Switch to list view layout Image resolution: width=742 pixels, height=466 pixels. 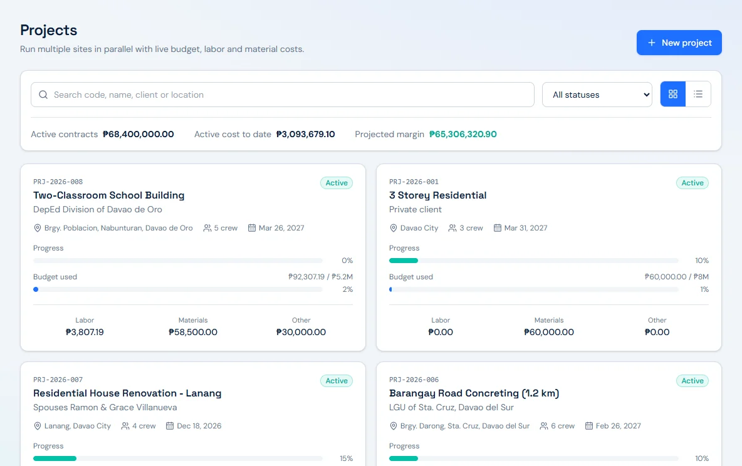point(698,94)
